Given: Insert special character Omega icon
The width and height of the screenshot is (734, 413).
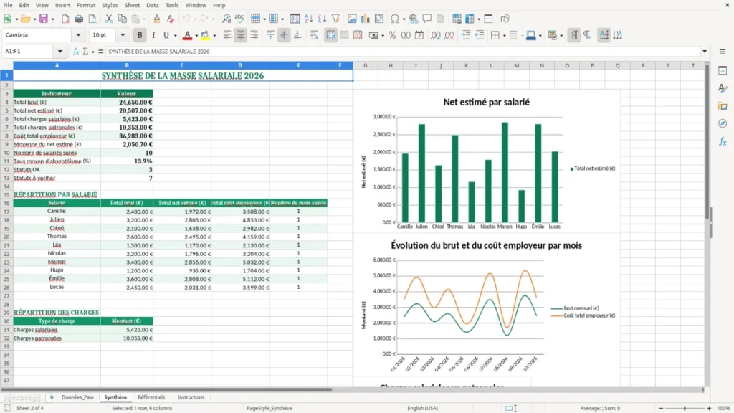Looking at the screenshot, I should point(395,19).
